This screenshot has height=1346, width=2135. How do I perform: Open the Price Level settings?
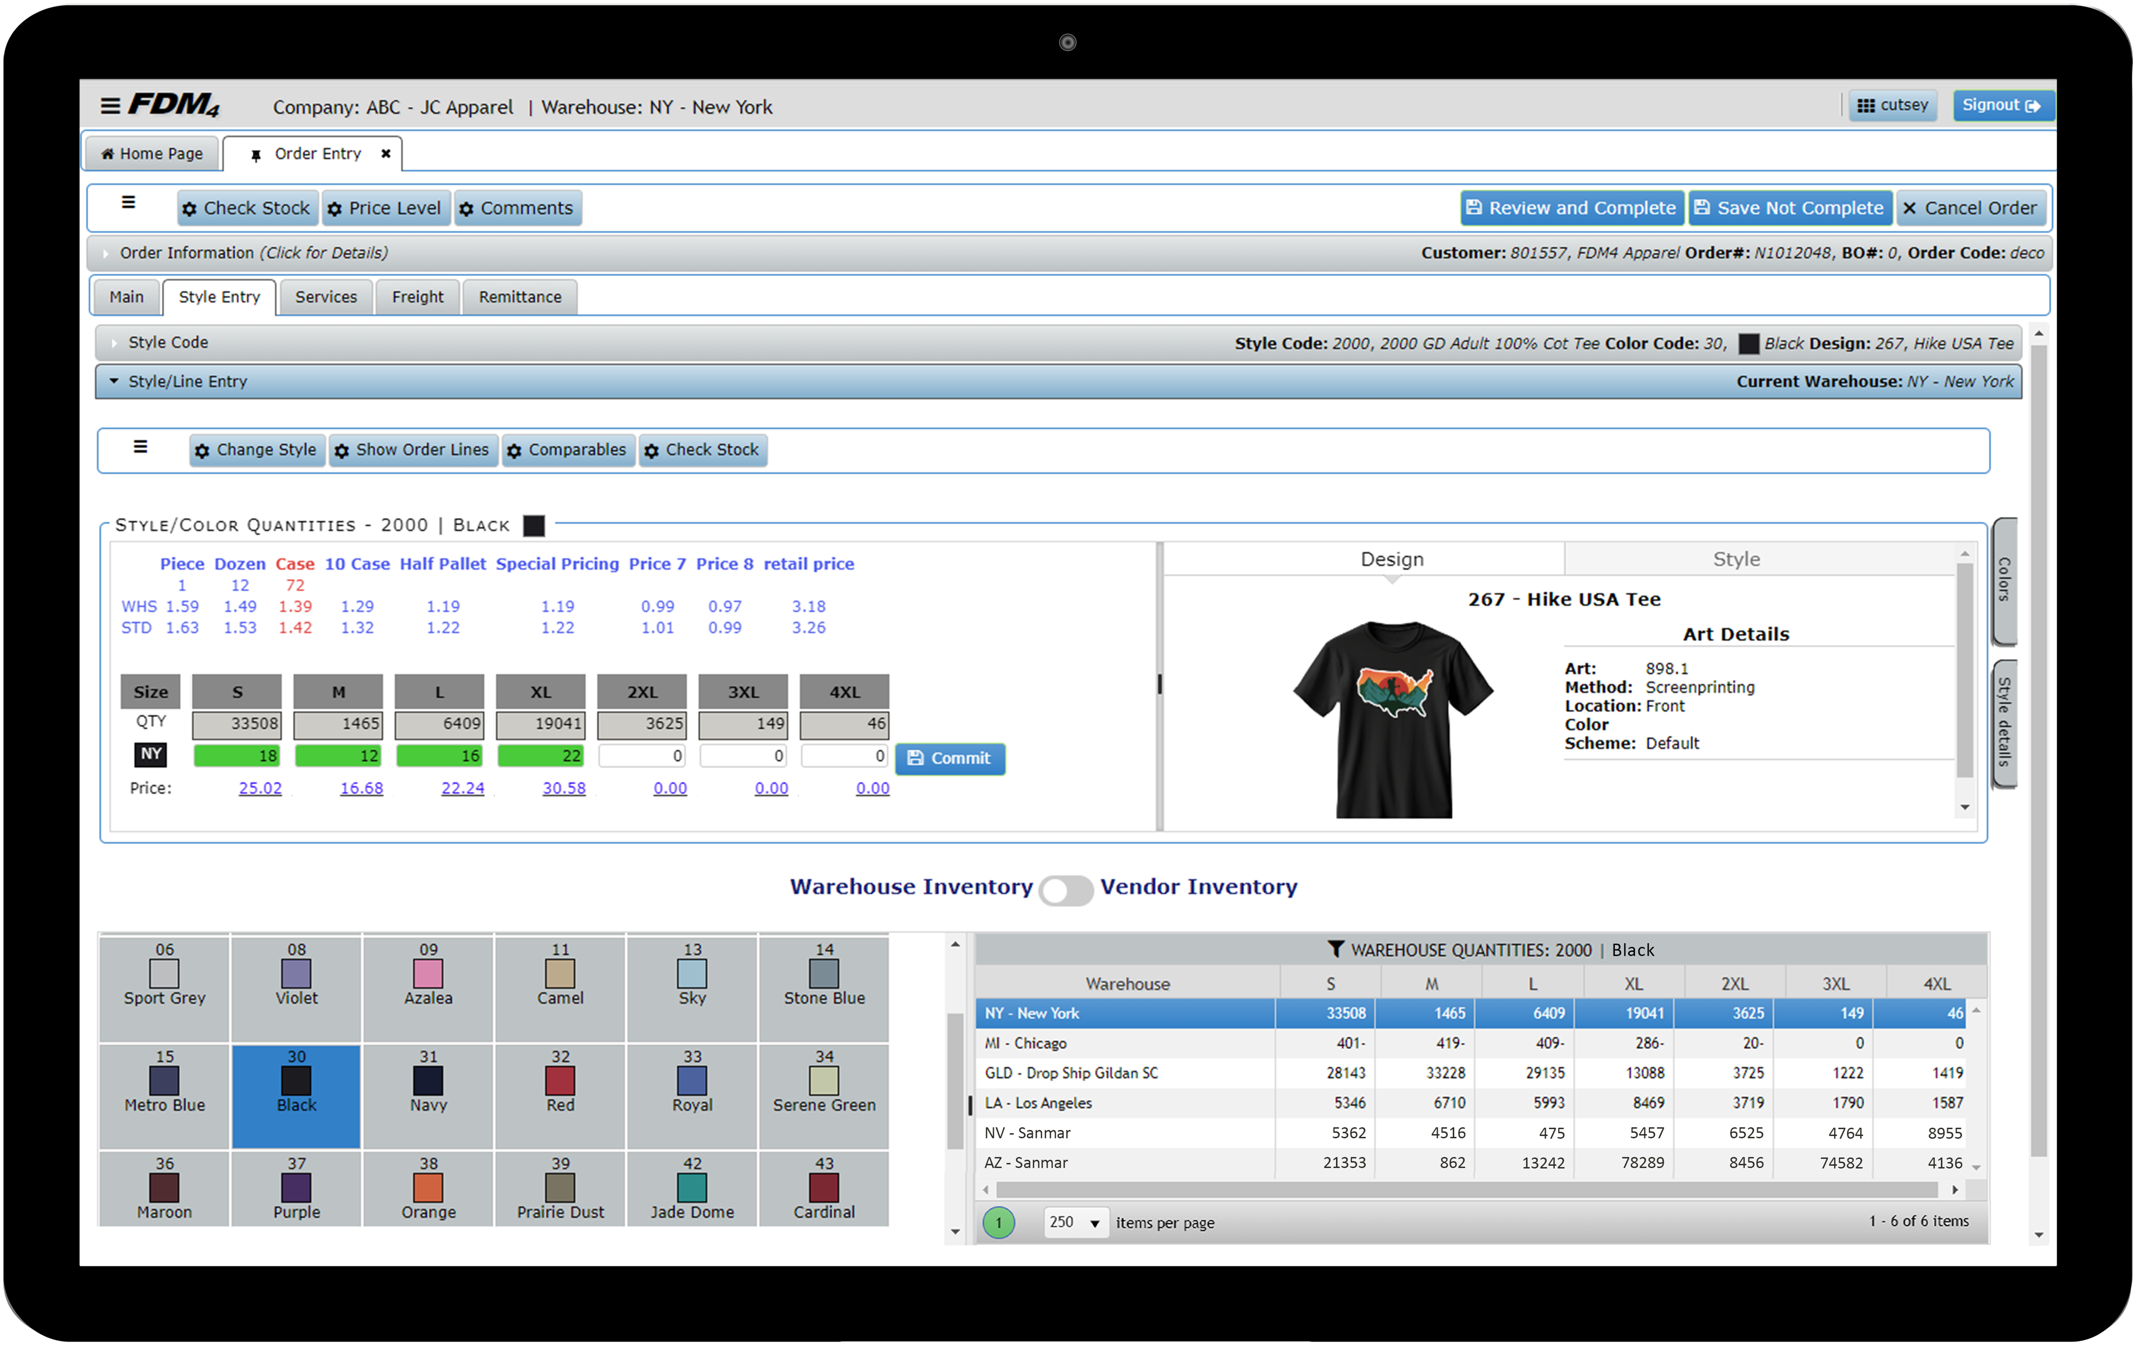(386, 207)
